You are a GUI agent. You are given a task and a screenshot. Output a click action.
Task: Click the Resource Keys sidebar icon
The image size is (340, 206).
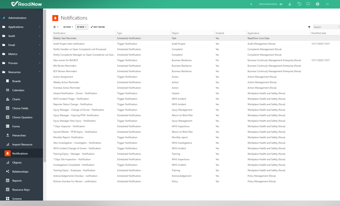pos(8,190)
